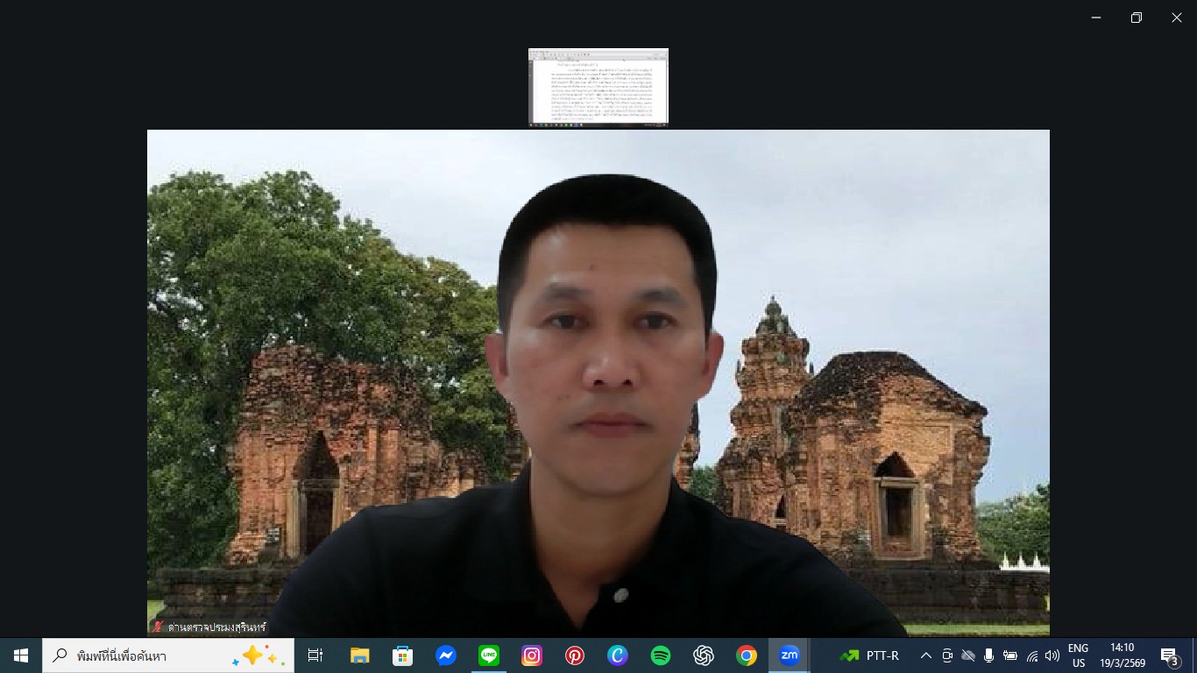Open Task View to see virtual desktops
The width and height of the screenshot is (1197, 673).
point(315,655)
